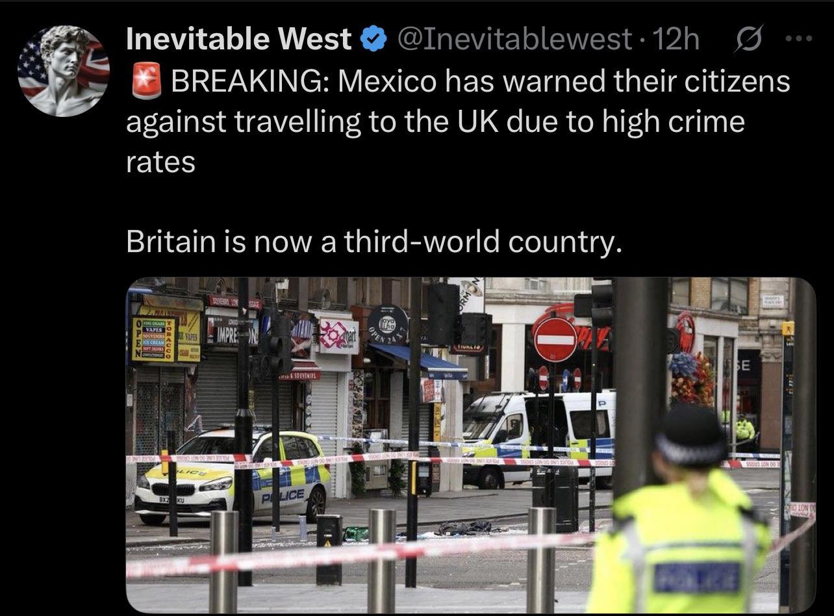The image size is (834, 616).
Task: Open the Inevitable West display name
Action: point(238,40)
